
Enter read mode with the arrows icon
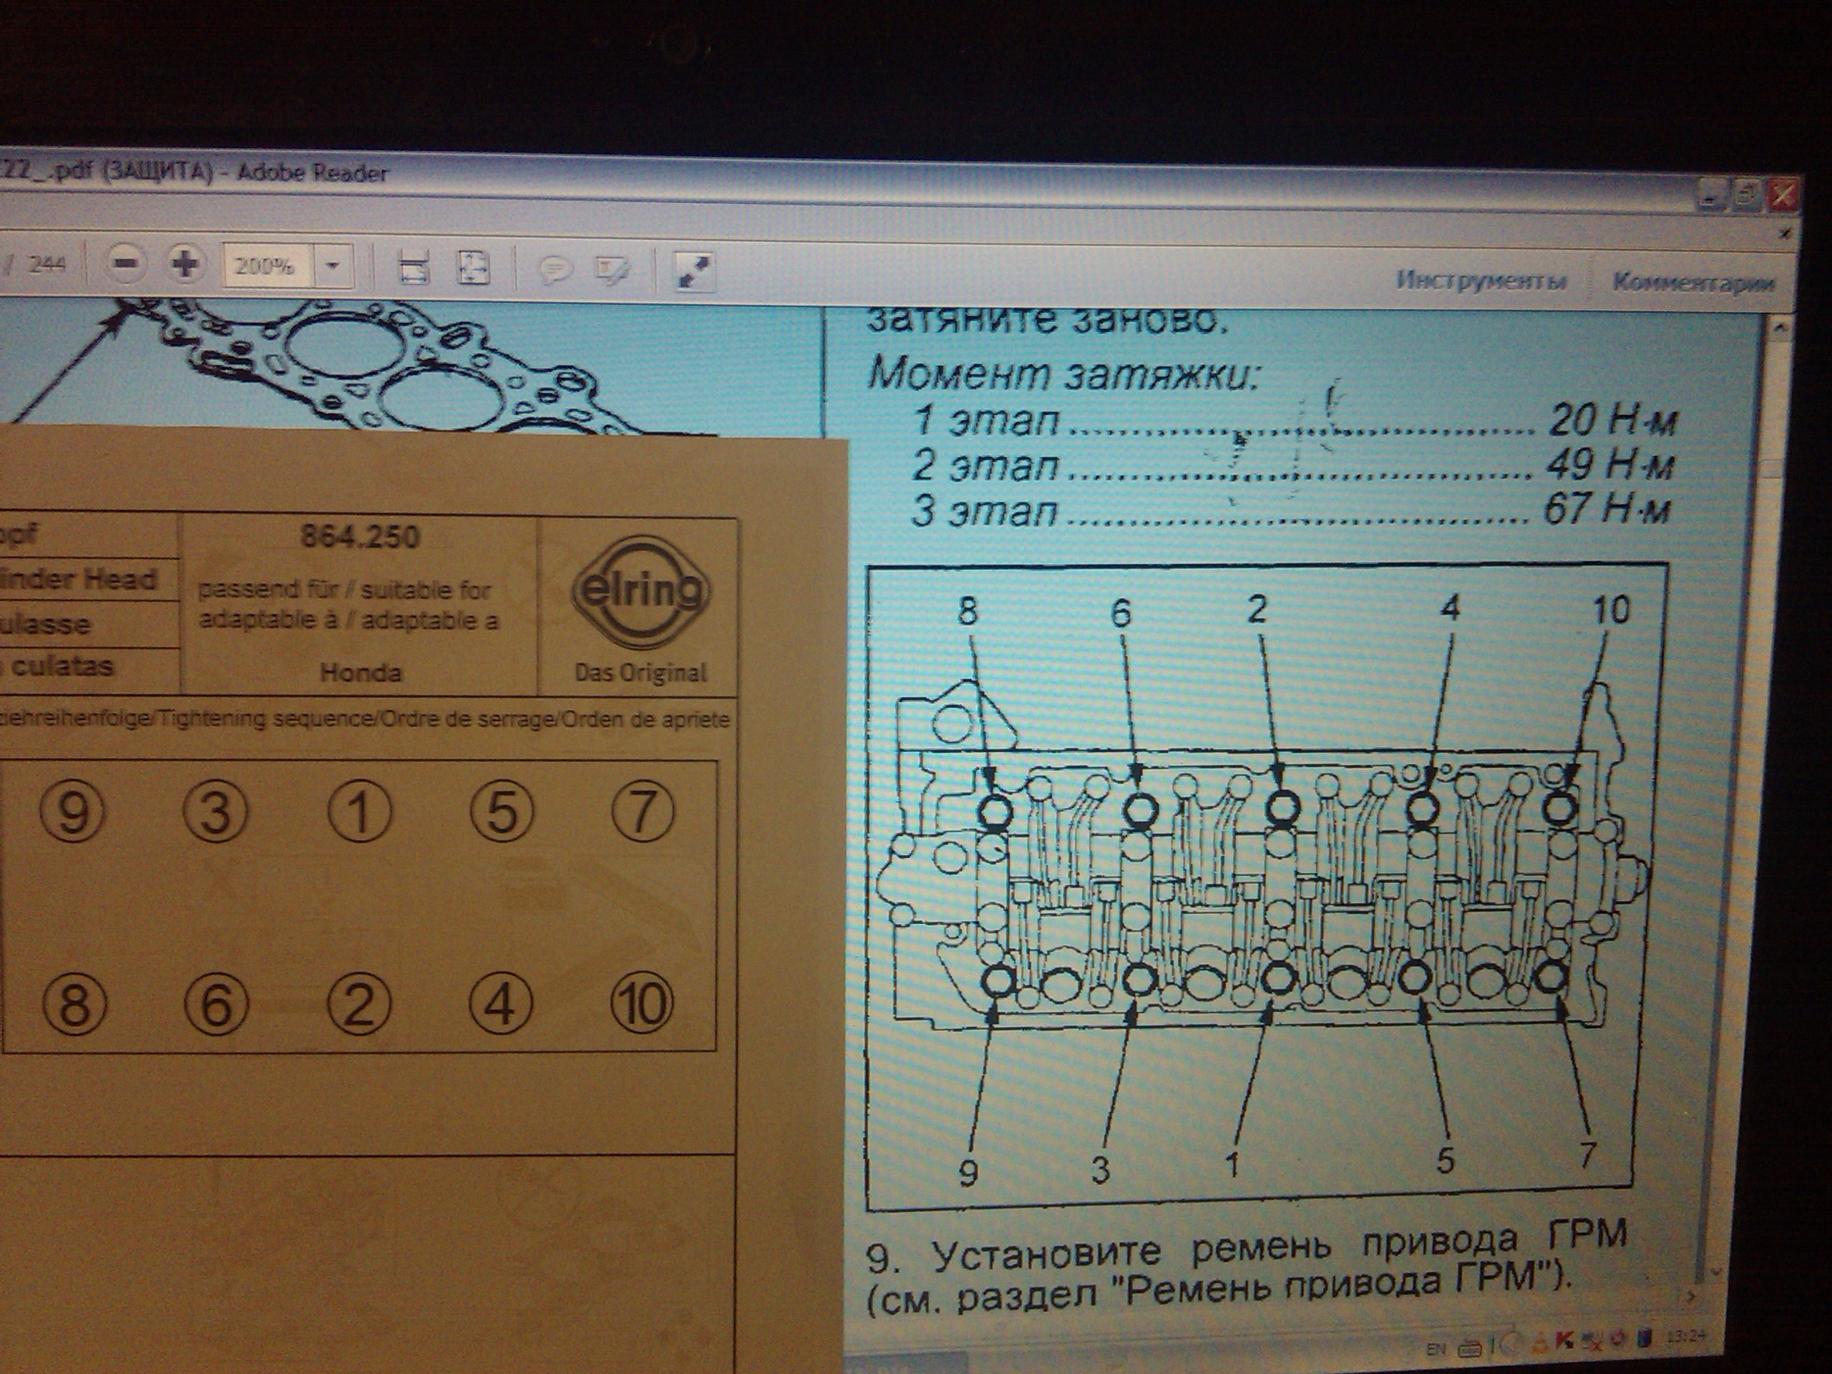coord(694,271)
